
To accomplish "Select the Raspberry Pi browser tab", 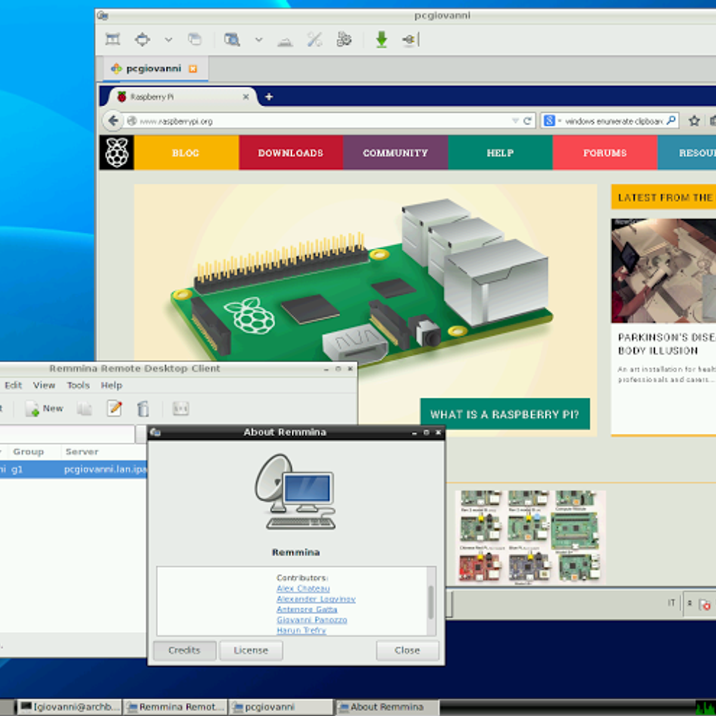I will (x=179, y=97).
